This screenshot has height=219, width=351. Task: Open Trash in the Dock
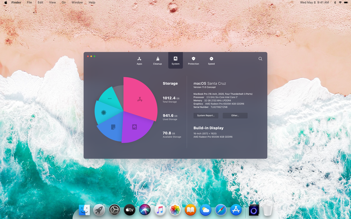pos(268,210)
